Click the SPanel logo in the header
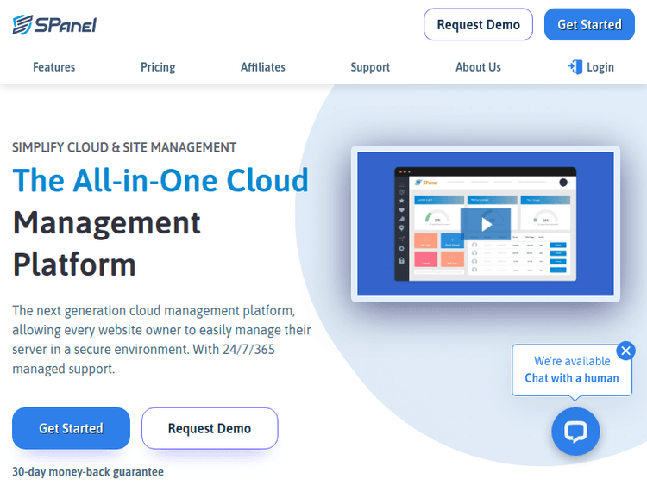This screenshot has width=647, height=485. coord(54,24)
